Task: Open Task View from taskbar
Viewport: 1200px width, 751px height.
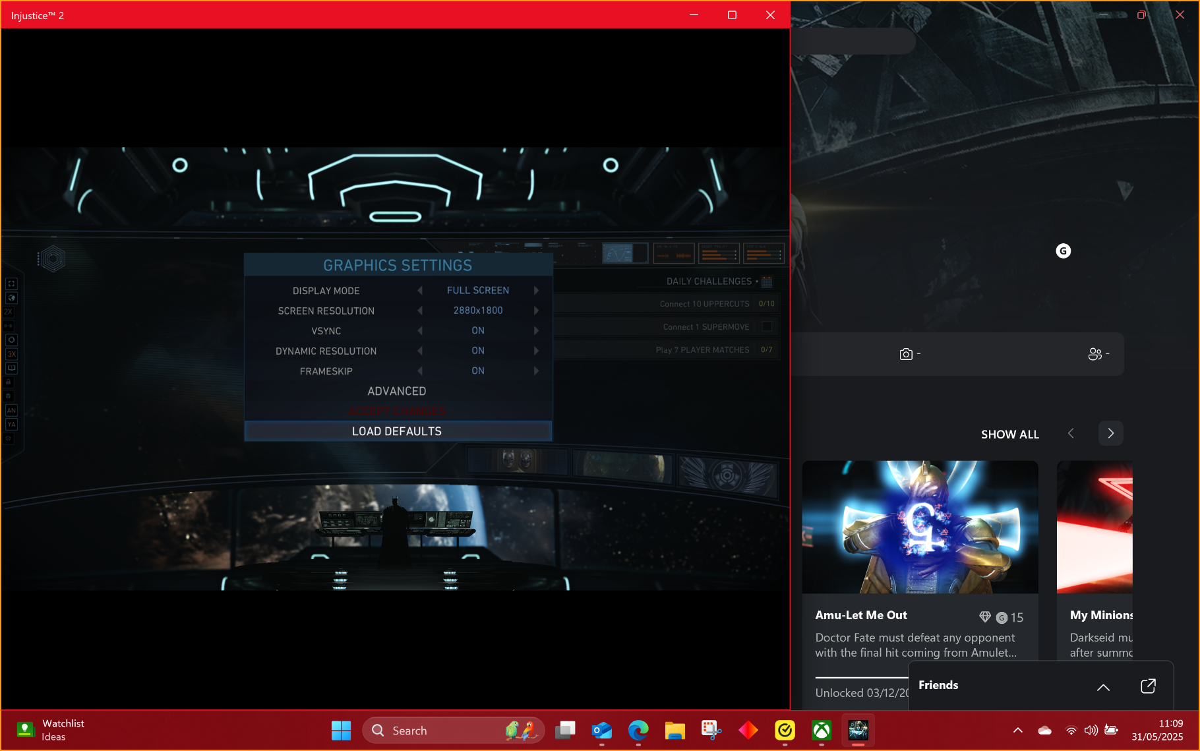Action: (565, 731)
